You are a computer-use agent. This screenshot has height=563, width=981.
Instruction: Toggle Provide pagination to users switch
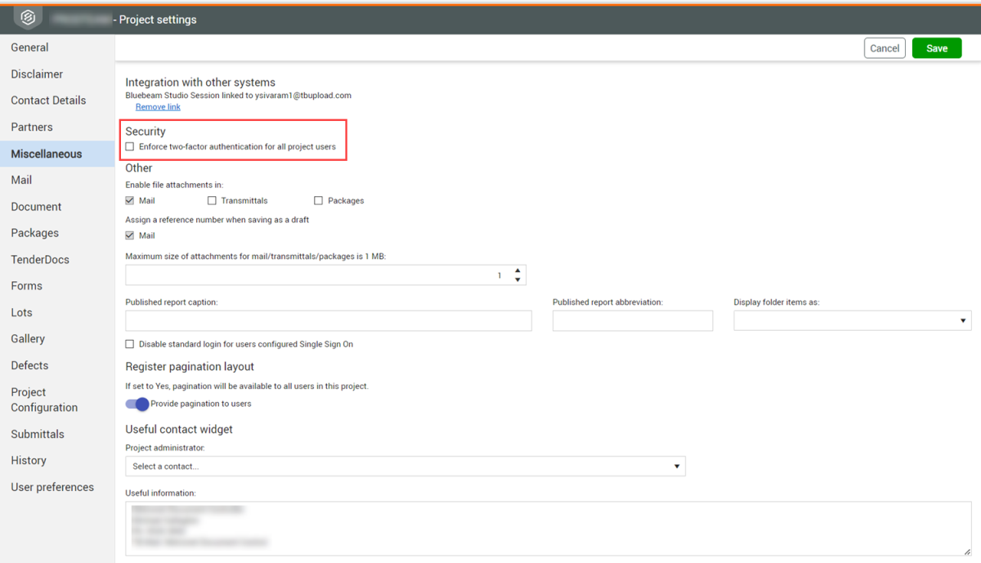click(x=137, y=404)
